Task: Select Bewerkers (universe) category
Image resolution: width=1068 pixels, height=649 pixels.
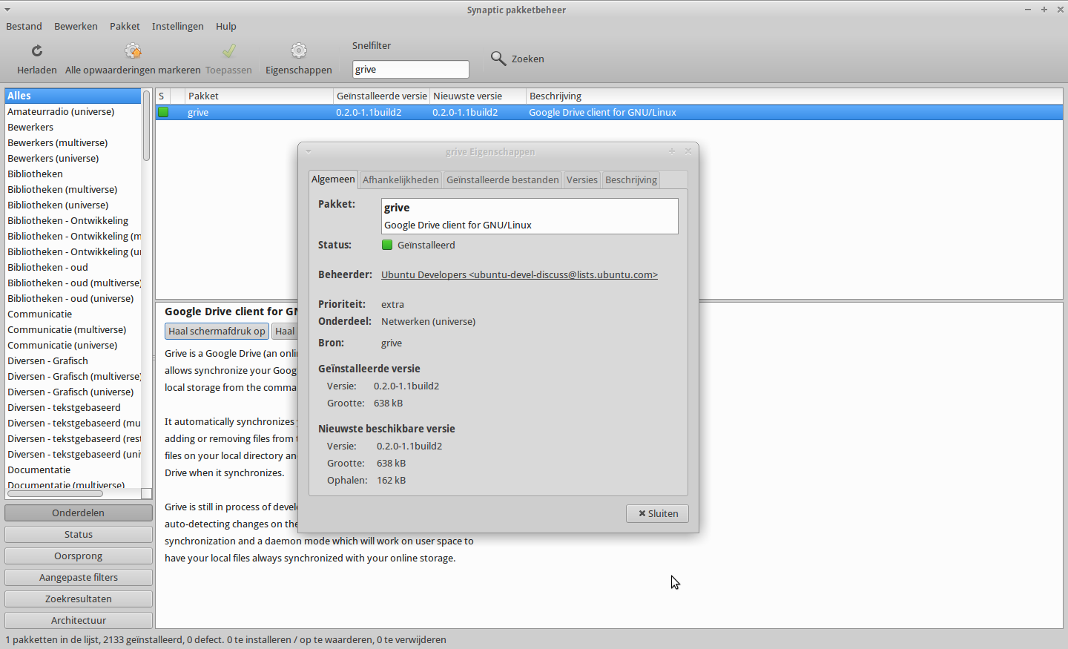Action: click(x=73, y=158)
